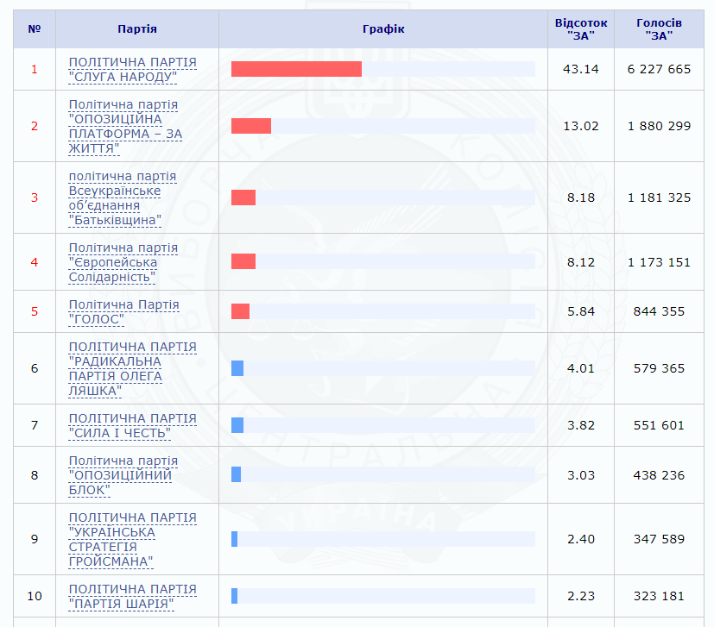Click rank number 8 in the table
714x627 pixels.
point(35,475)
